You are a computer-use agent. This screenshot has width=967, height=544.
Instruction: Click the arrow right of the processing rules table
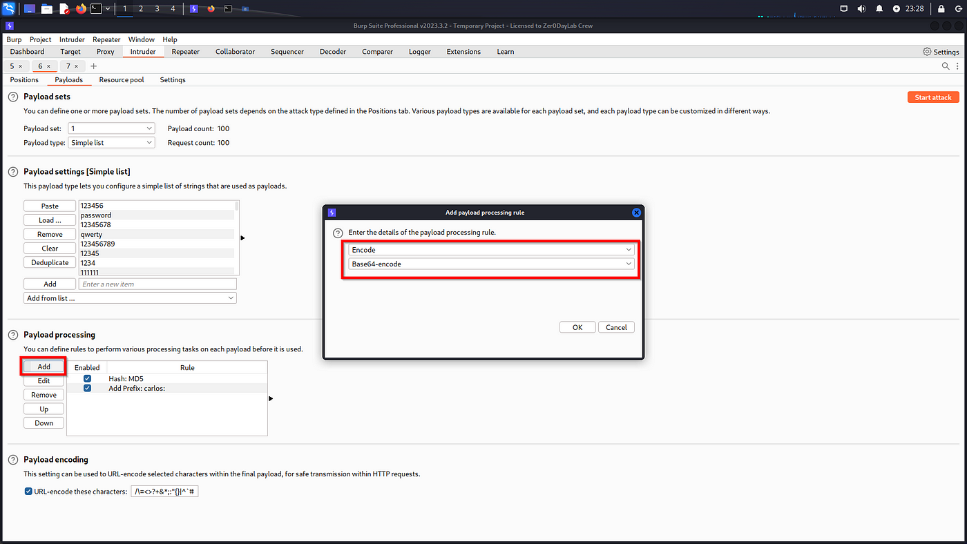coord(271,398)
